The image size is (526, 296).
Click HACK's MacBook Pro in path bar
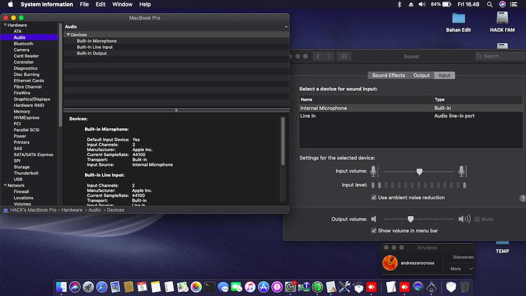33,210
